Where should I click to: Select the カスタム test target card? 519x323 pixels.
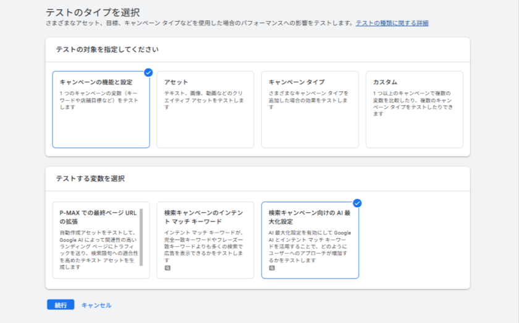tap(414, 110)
